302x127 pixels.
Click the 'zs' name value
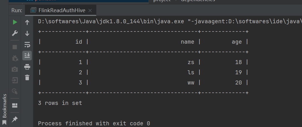191,62
